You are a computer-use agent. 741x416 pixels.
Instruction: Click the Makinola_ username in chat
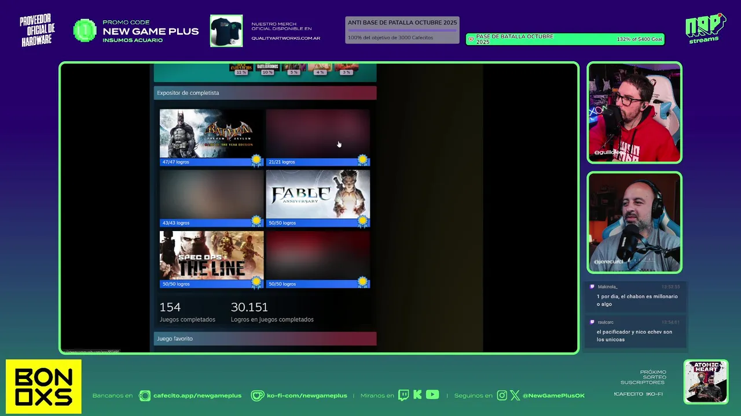pyautogui.click(x=608, y=287)
